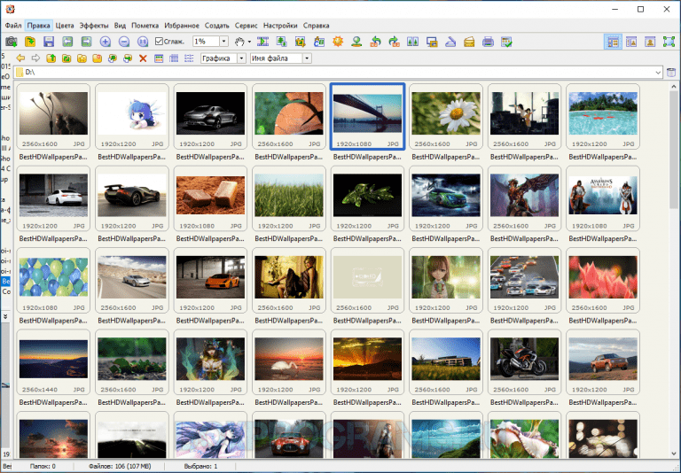Expand the D:\ path address dropdown
The image size is (681, 473).
point(658,72)
